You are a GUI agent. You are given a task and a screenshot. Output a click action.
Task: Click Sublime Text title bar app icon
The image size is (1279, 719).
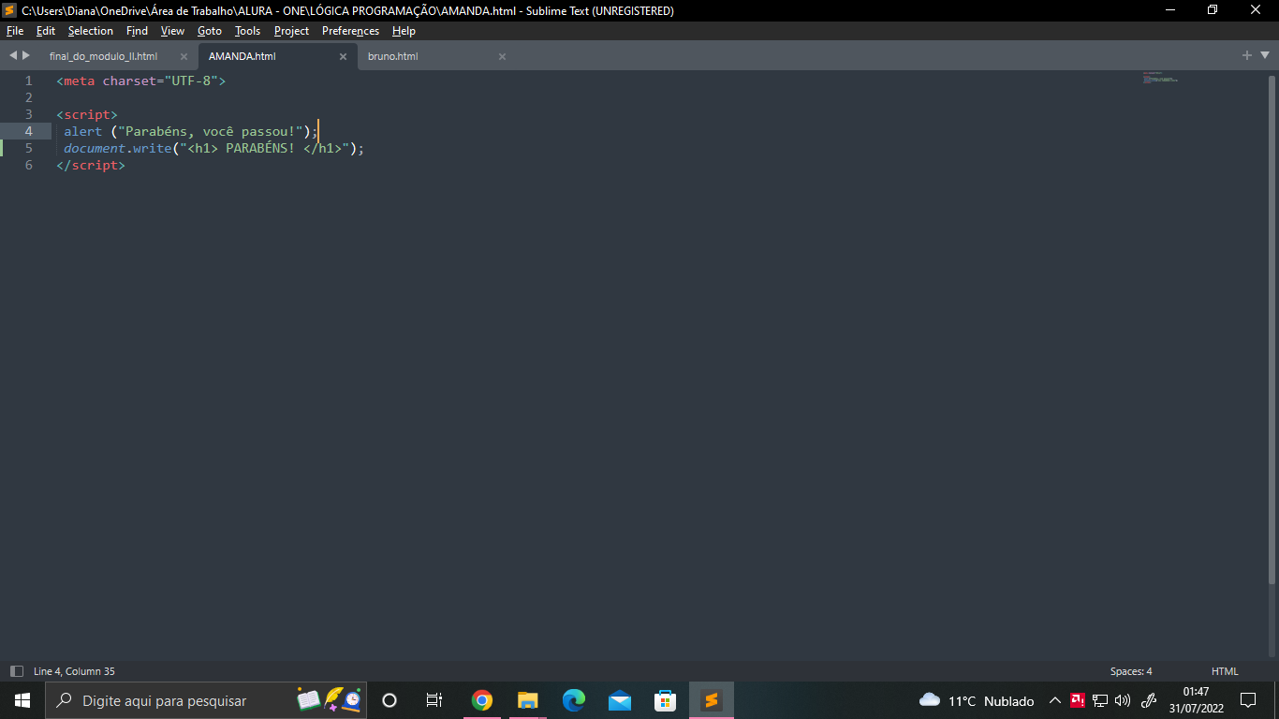(10, 10)
